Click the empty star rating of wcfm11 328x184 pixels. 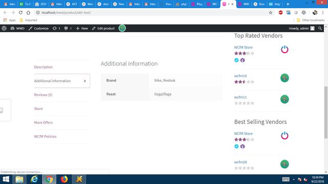tap(244, 103)
